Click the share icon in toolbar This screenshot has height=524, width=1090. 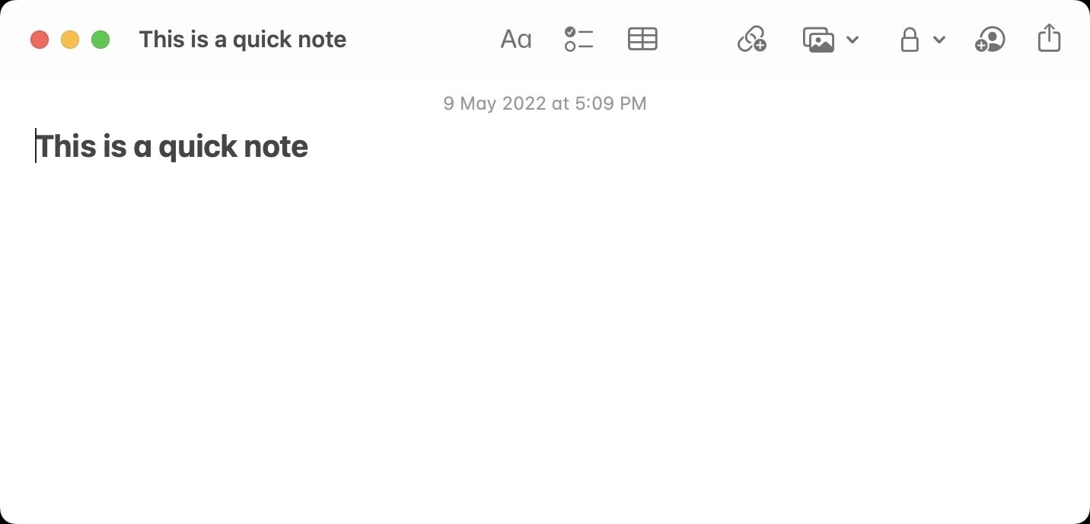pos(1049,38)
